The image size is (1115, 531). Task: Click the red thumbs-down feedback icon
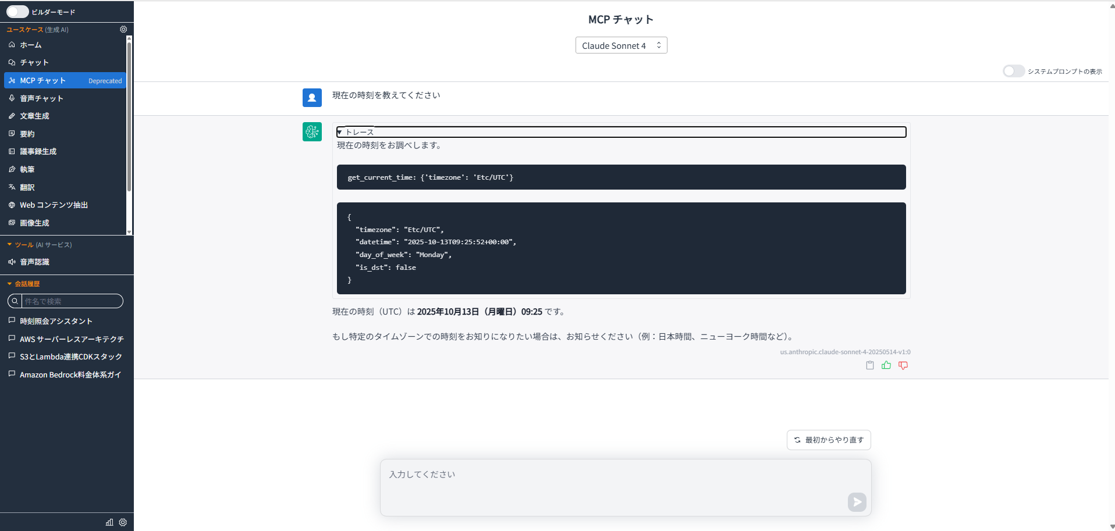(x=903, y=365)
